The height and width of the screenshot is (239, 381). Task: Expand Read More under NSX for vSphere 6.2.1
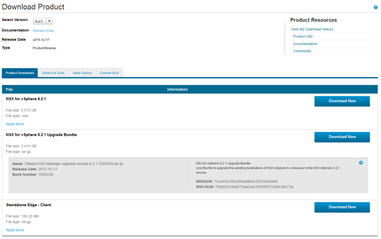pos(15,124)
